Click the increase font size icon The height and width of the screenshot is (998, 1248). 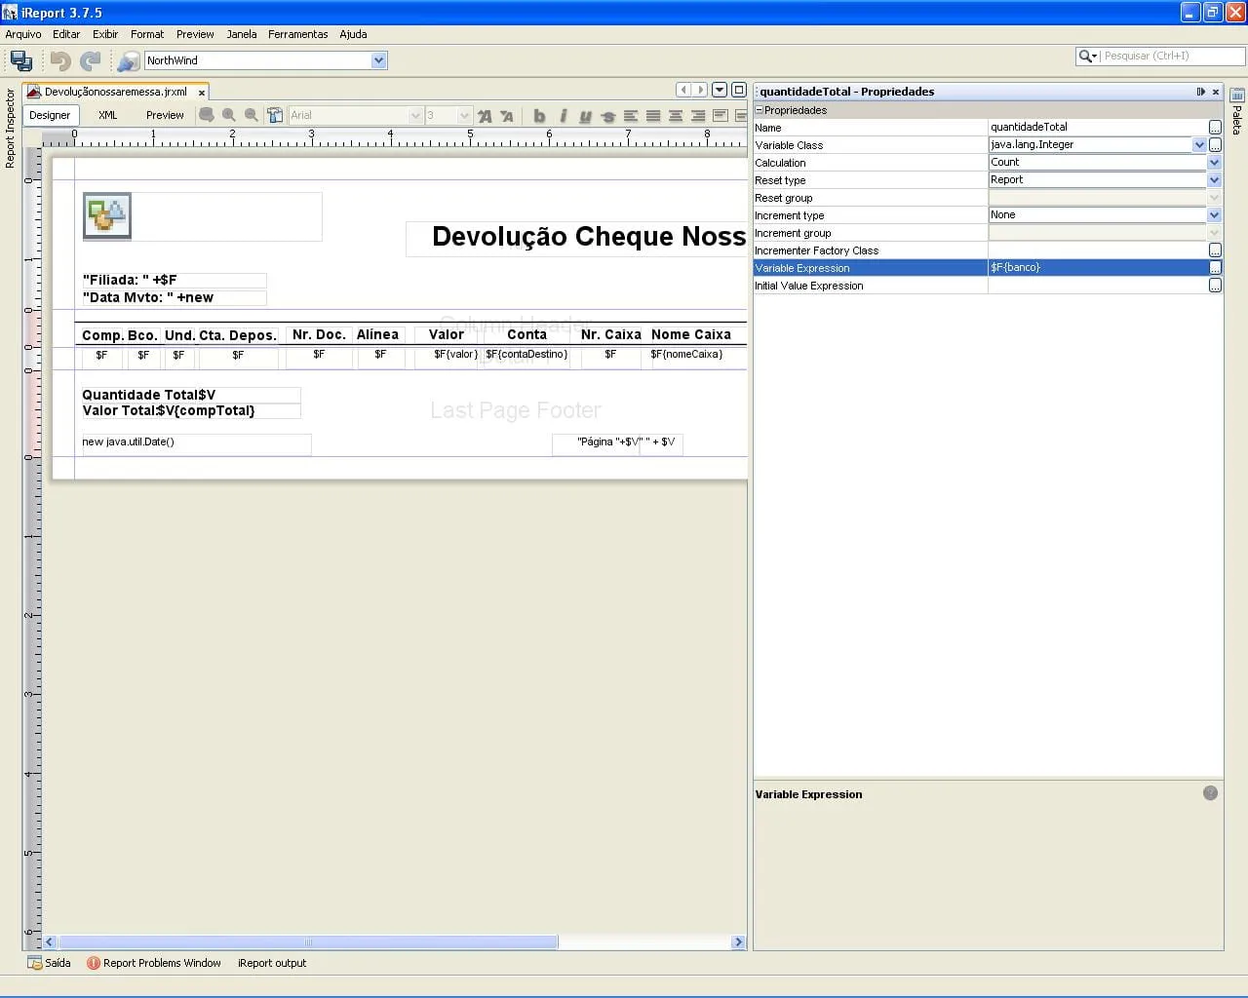click(x=485, y=116)
